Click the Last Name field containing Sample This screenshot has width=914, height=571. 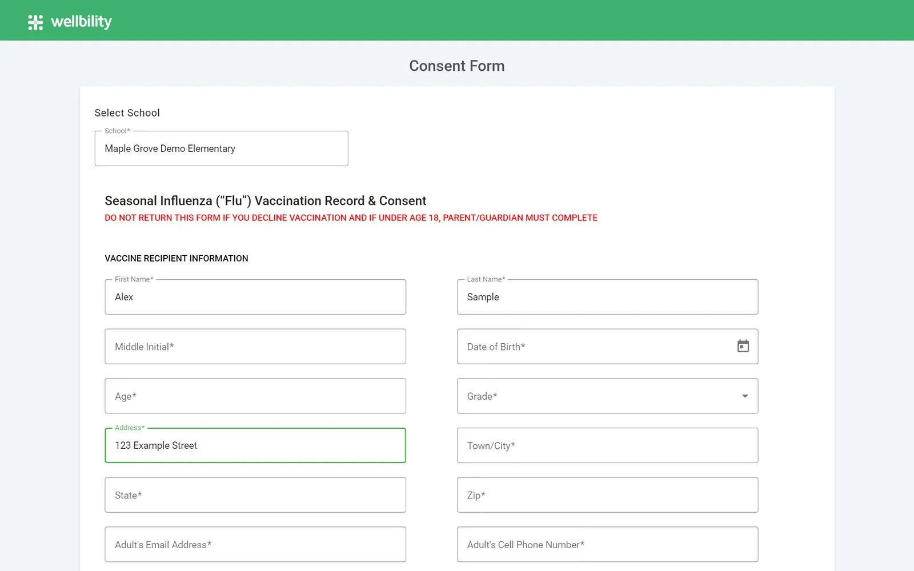(x=607, y=297)
